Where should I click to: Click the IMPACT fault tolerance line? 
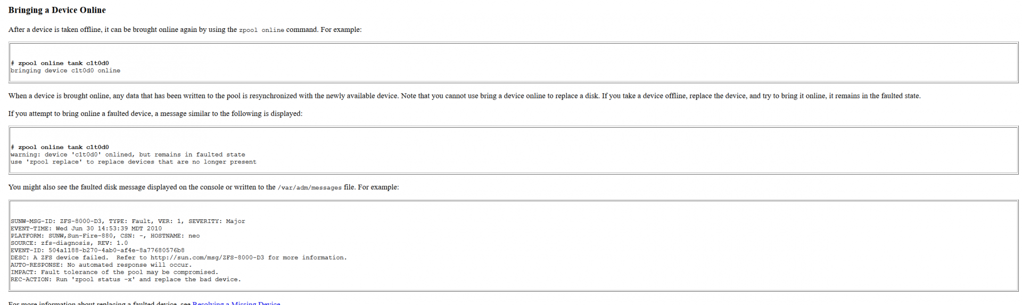(114, 273)
